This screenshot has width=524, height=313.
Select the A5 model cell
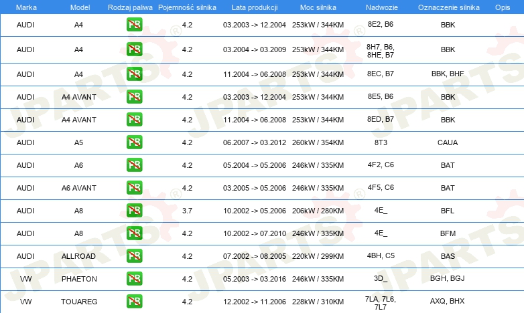click(78, 142)
